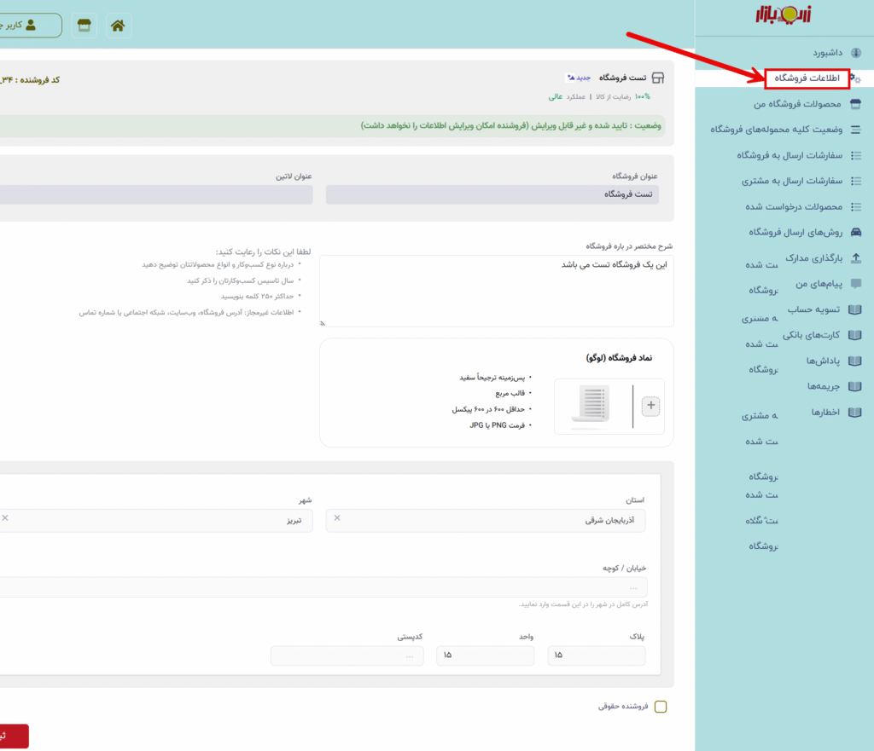
Task: Clear the استان selection with the X
Action: pyautogui.click(x=336, y=518)
